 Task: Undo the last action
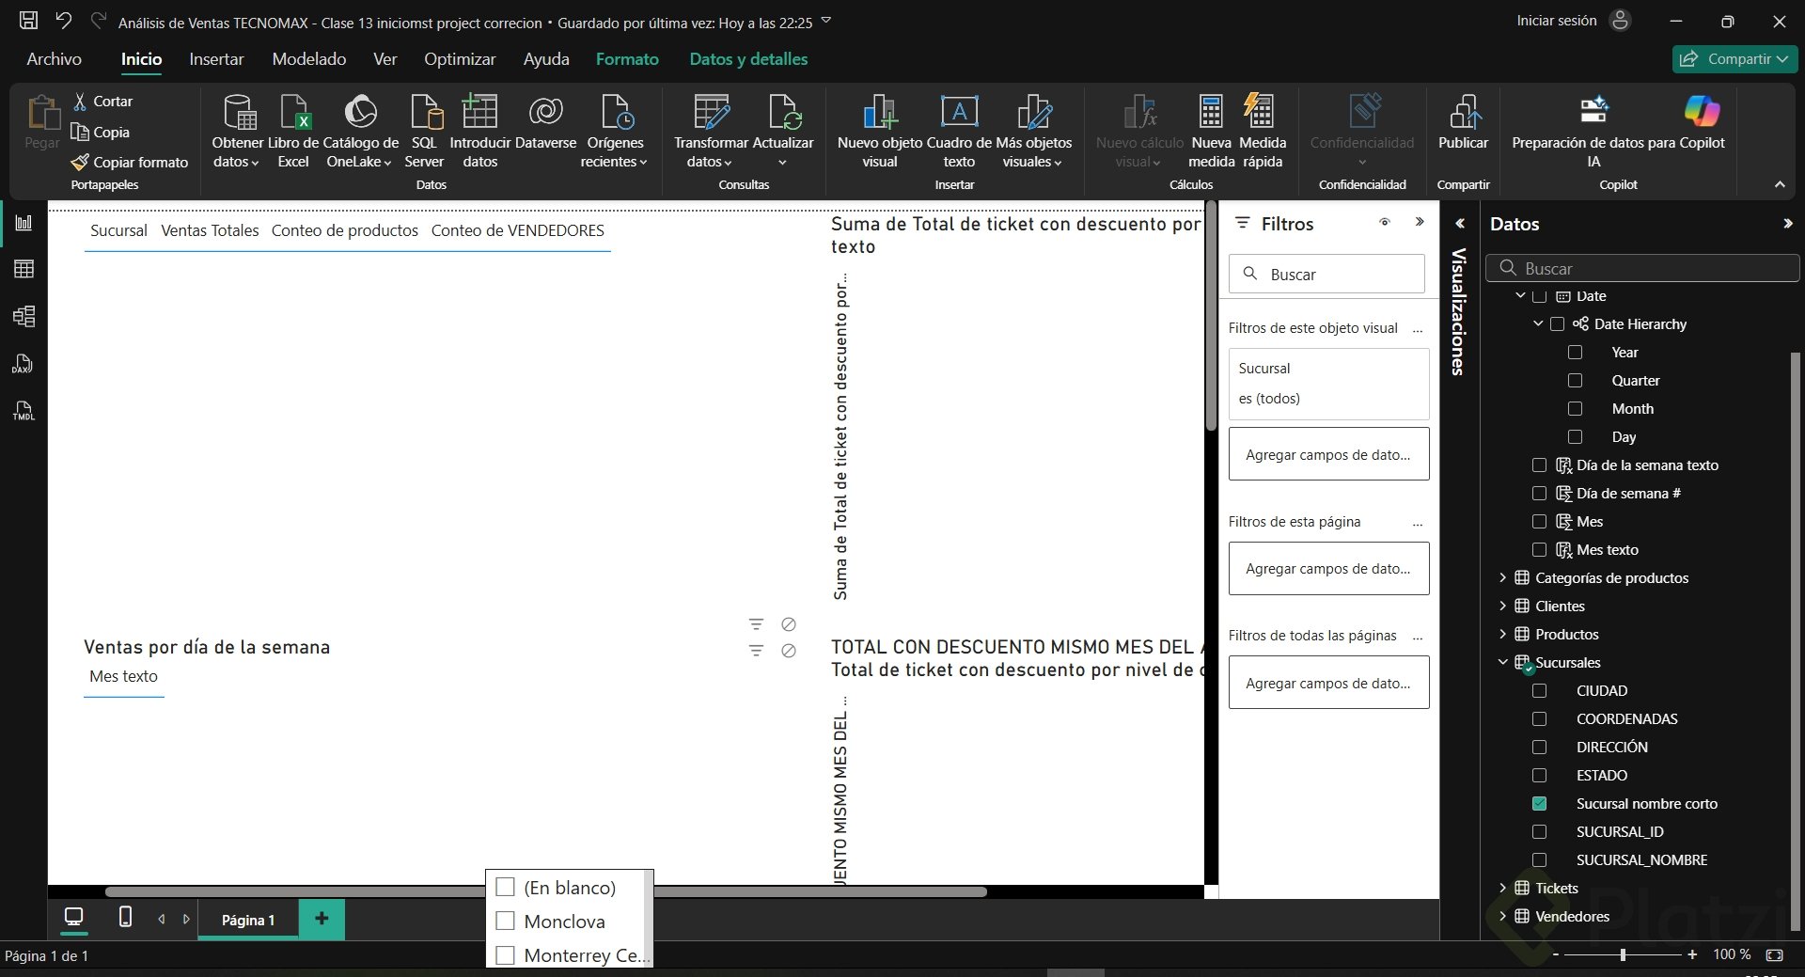(x=64, y=21)
